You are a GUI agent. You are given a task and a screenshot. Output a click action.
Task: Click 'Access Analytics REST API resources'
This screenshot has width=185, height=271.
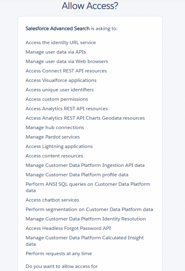67,109
